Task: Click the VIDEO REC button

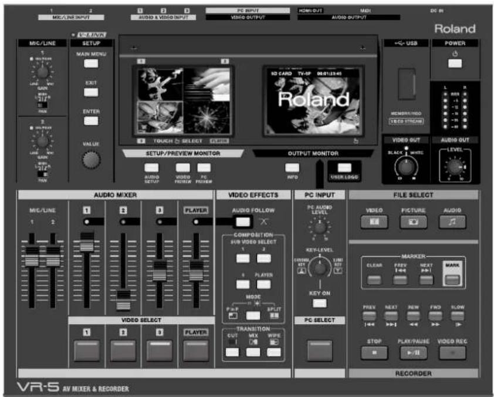Action: coord(452,353)
